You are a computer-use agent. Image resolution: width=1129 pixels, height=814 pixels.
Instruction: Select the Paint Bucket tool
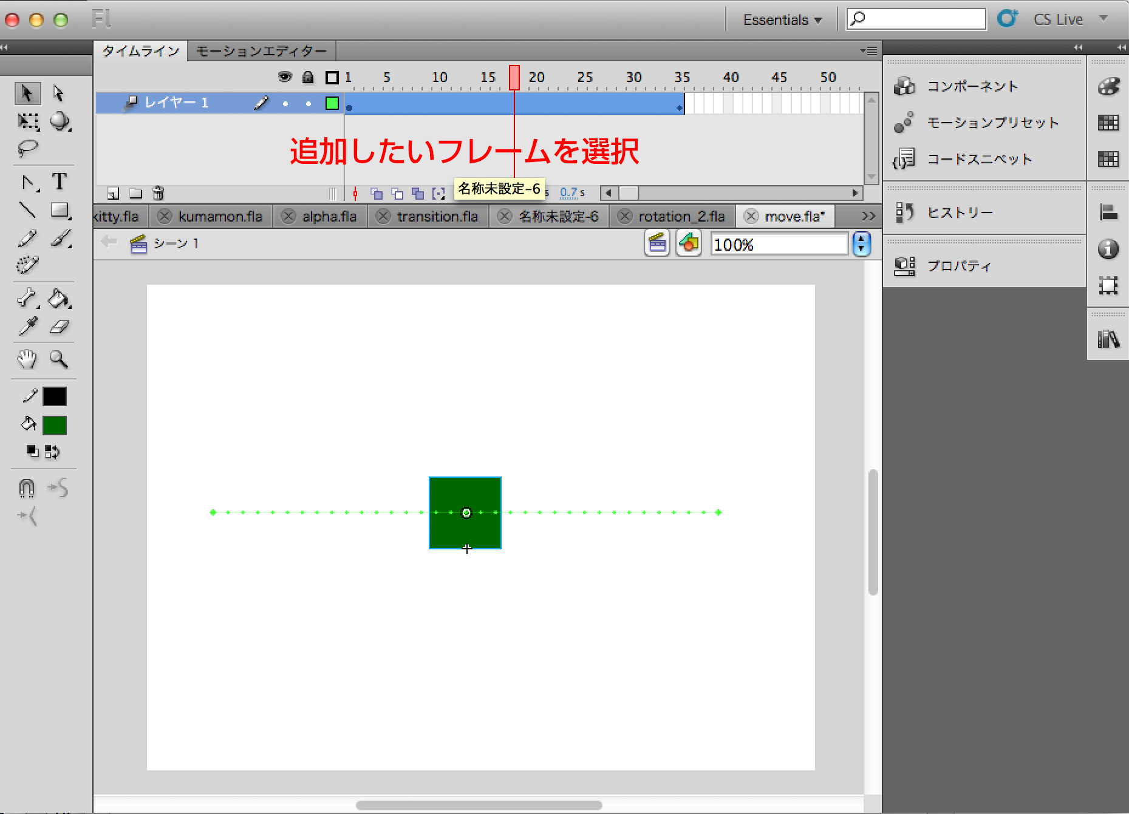pyautogui.click(x=58, y=299)
